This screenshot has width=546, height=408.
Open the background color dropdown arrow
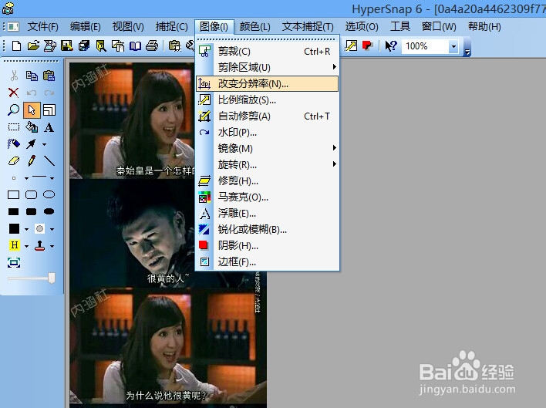52,229
